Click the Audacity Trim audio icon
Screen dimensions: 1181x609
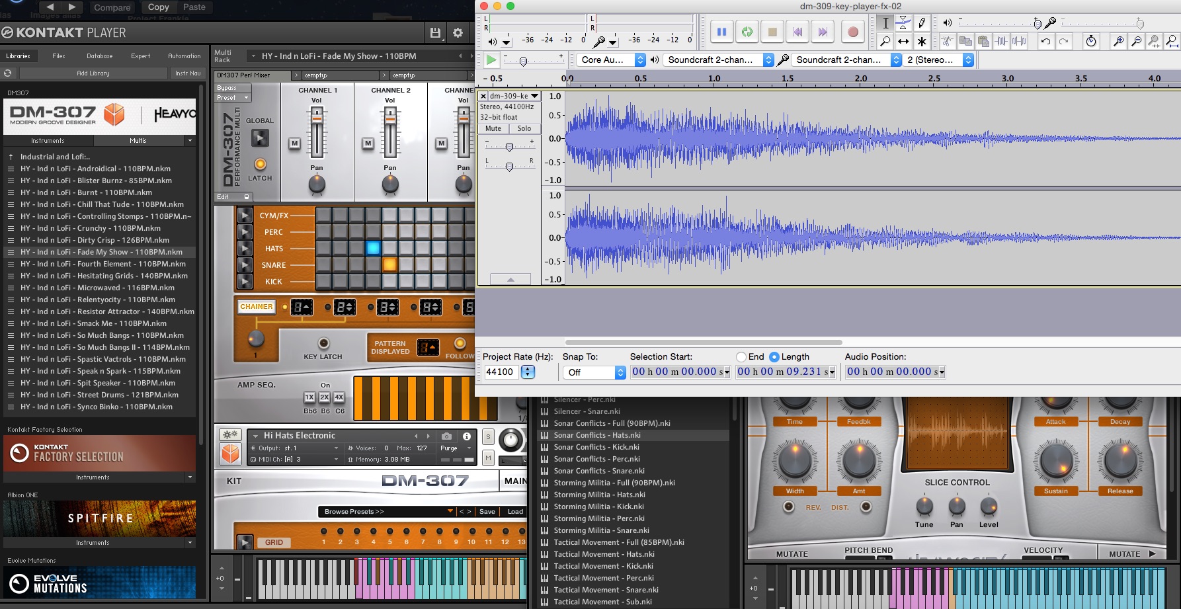(1002, 41)
